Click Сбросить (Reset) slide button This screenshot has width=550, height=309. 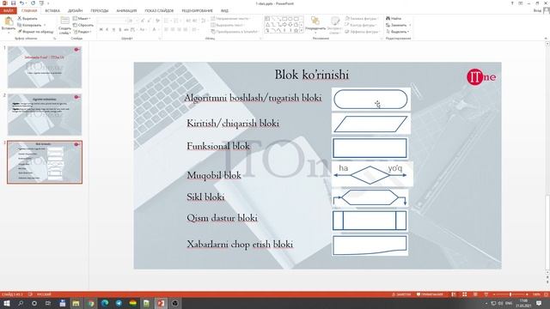83,25
